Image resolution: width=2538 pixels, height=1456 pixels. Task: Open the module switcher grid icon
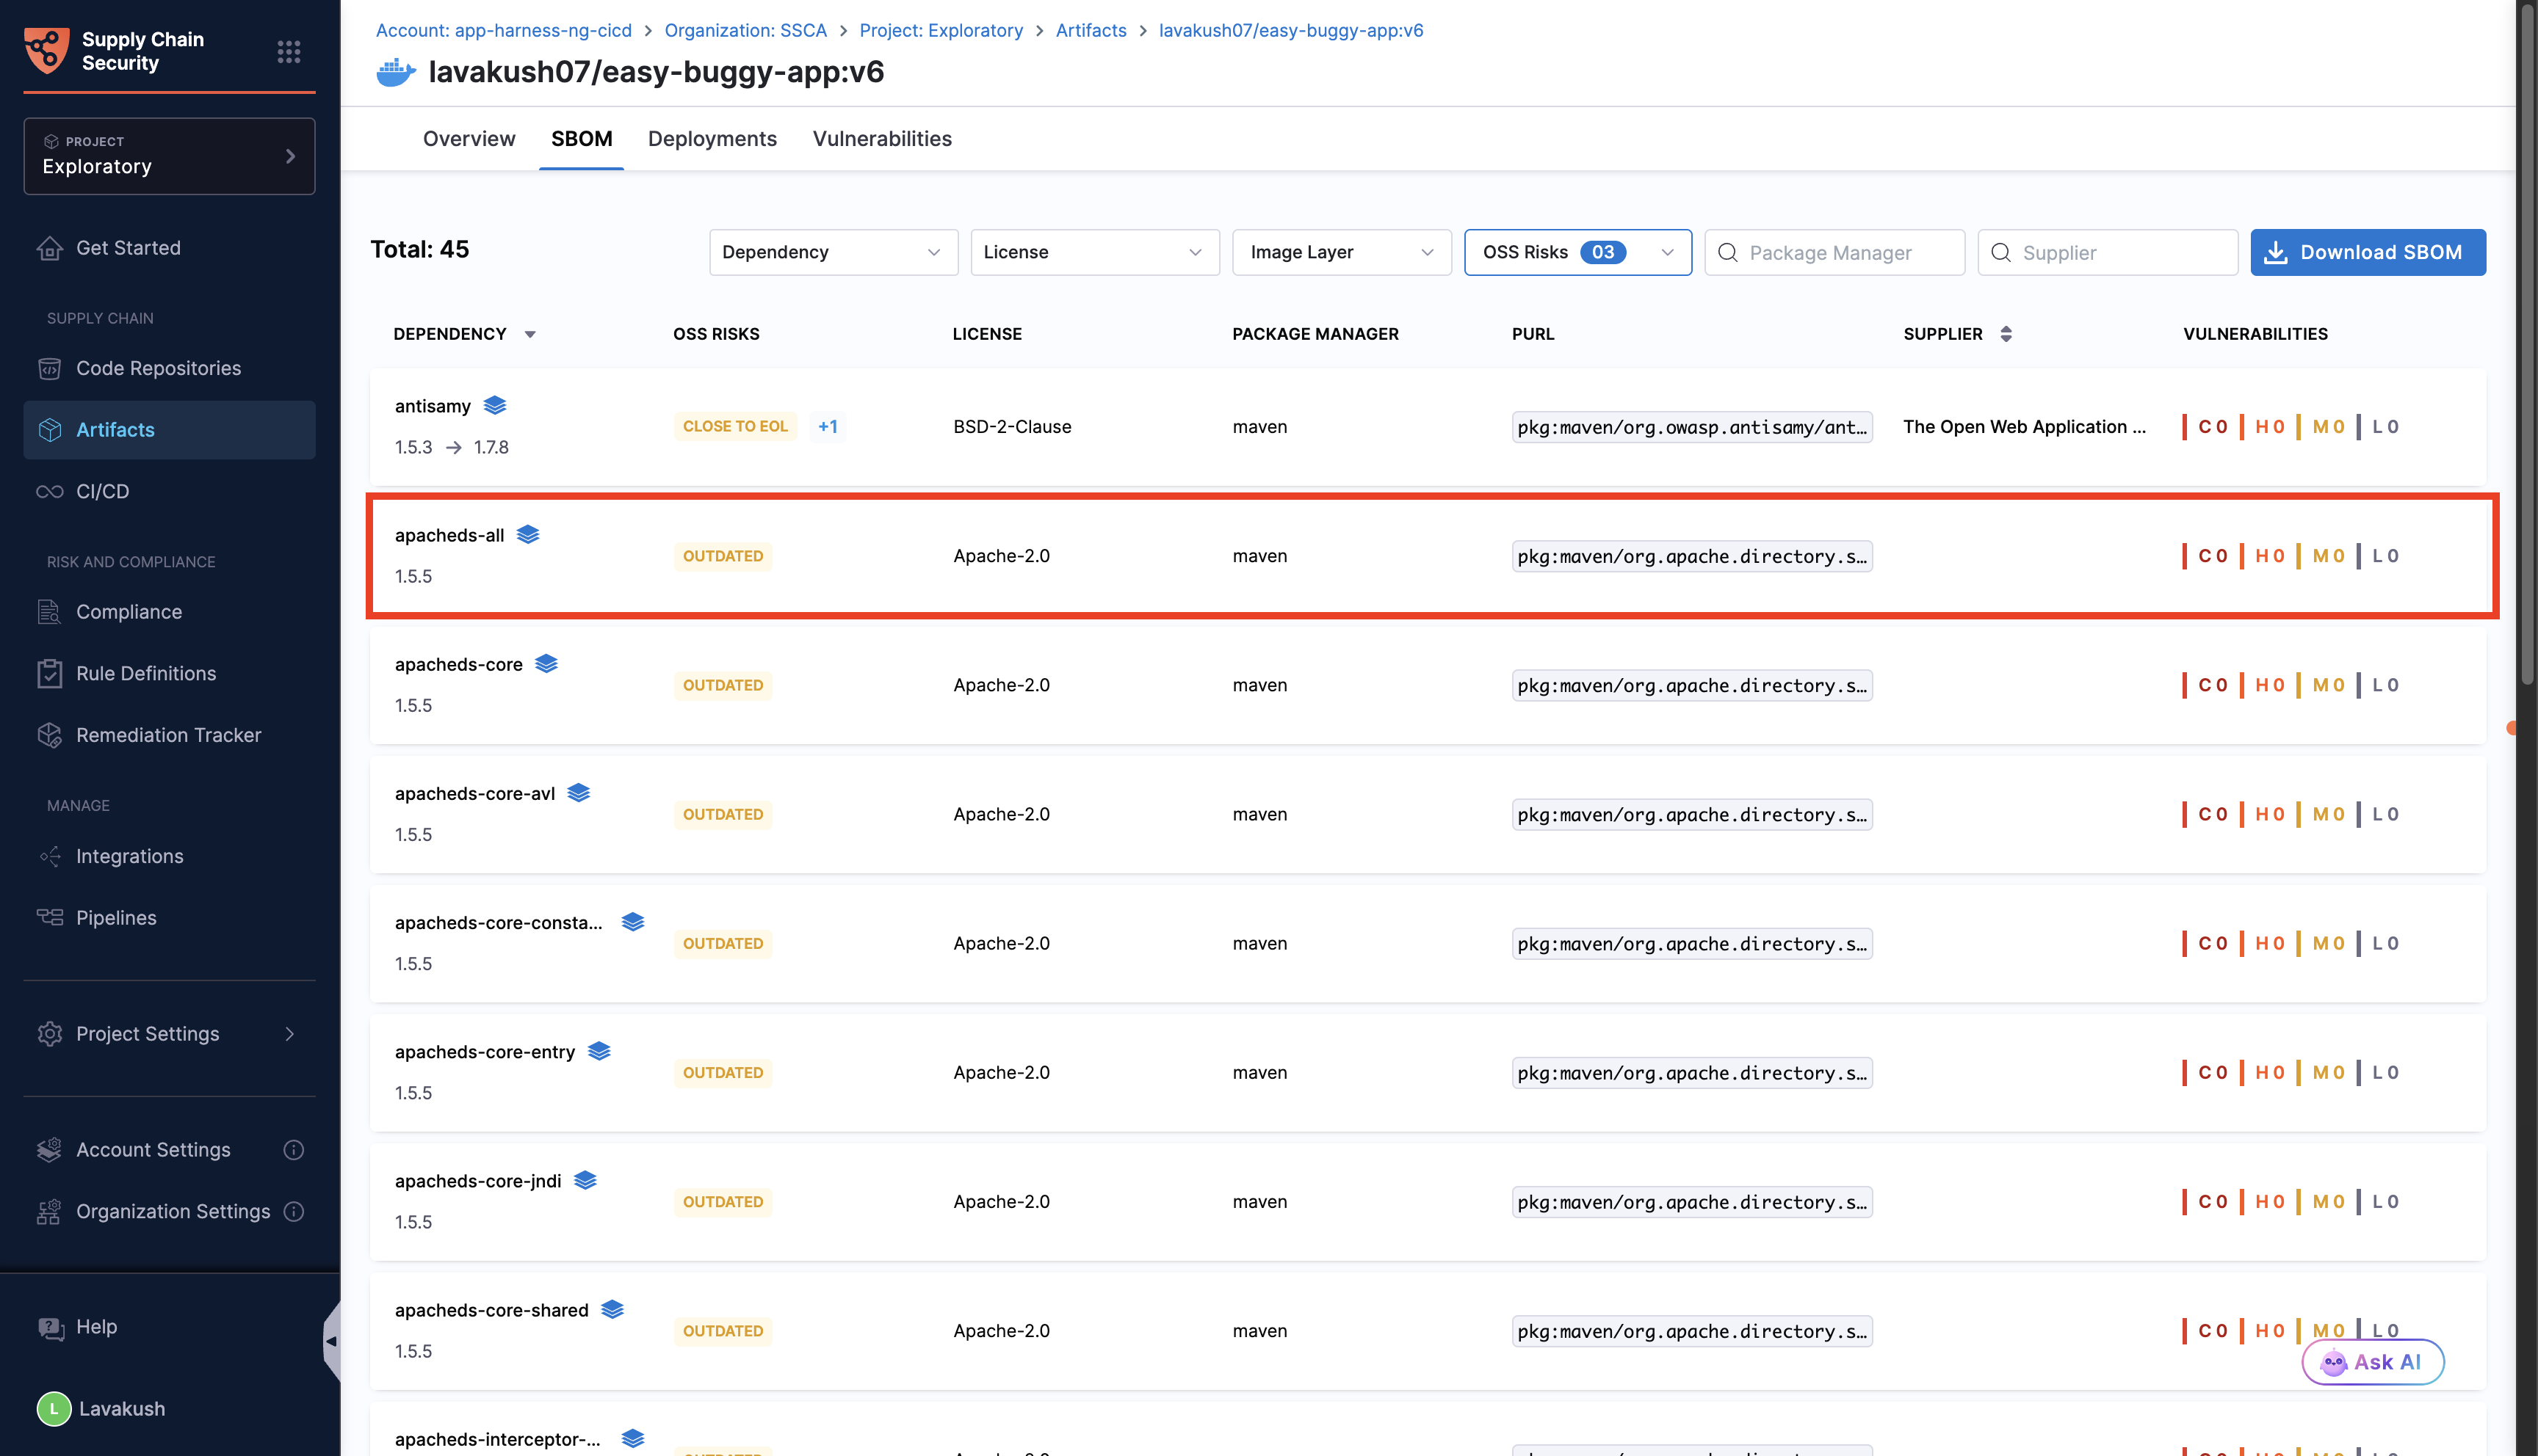tap(288, 51)
